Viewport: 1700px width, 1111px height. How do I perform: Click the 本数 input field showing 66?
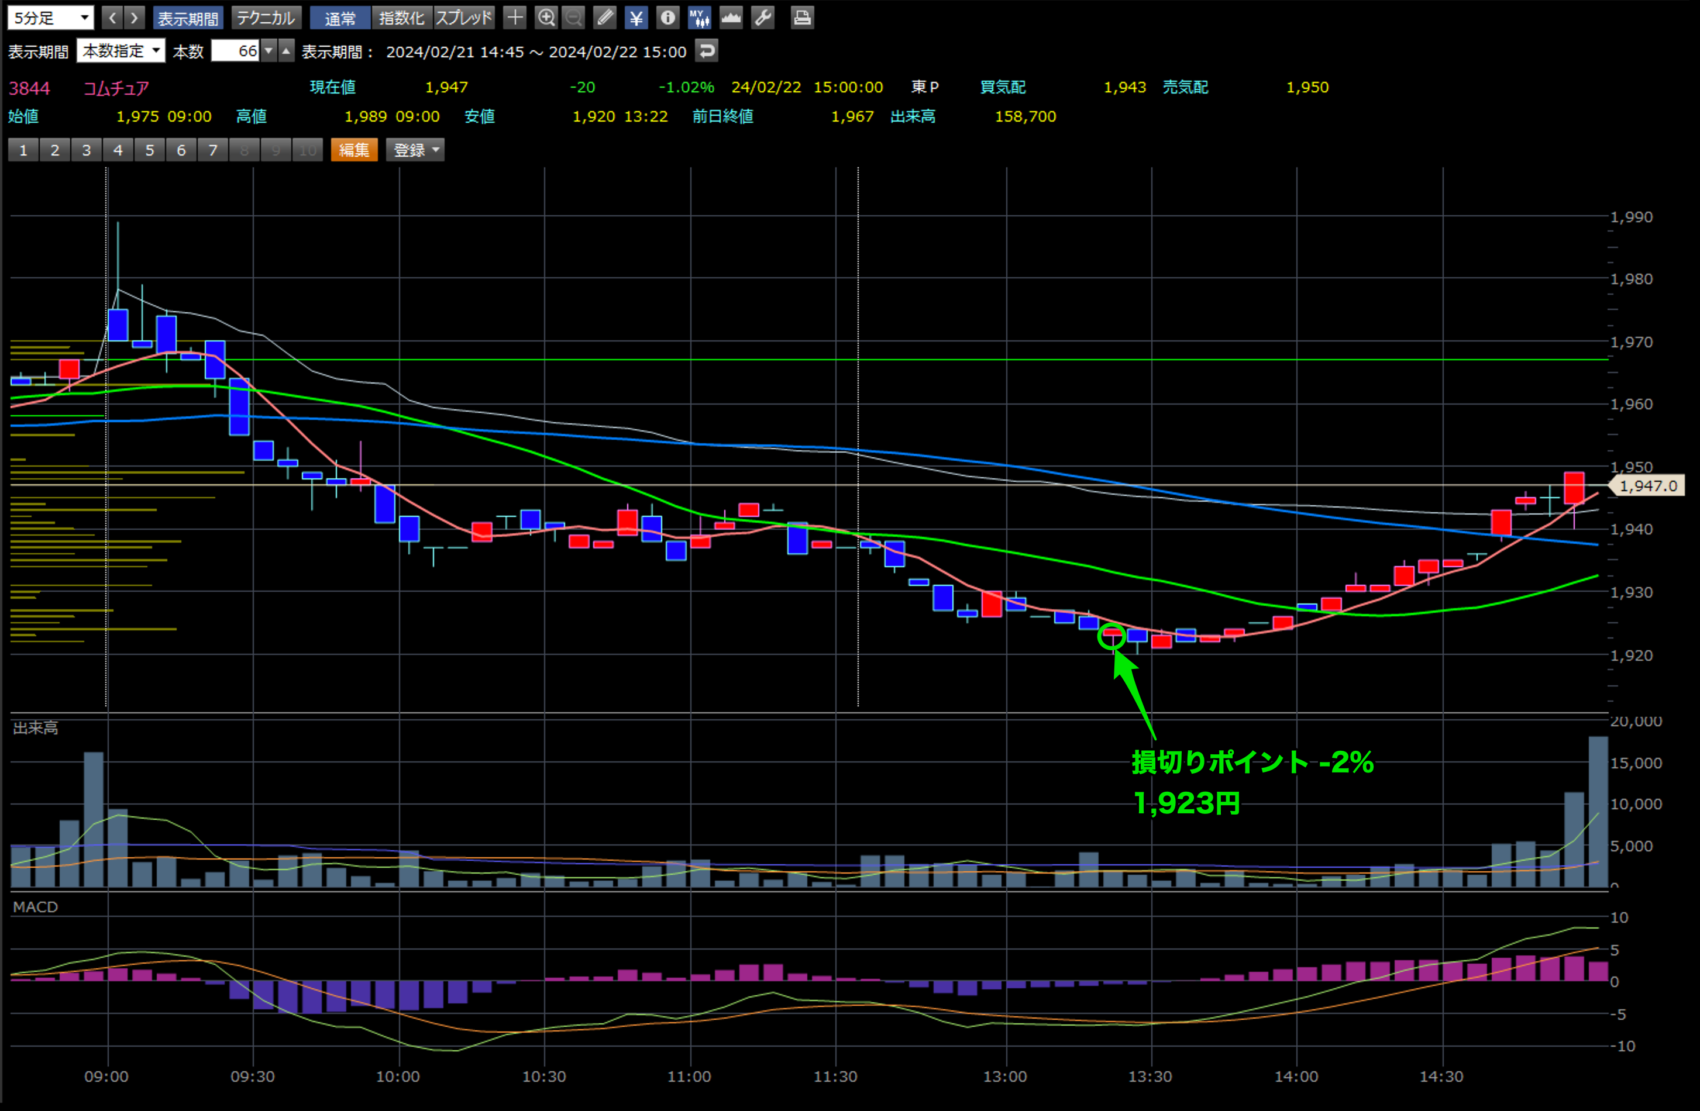click(x=236, y=51)
